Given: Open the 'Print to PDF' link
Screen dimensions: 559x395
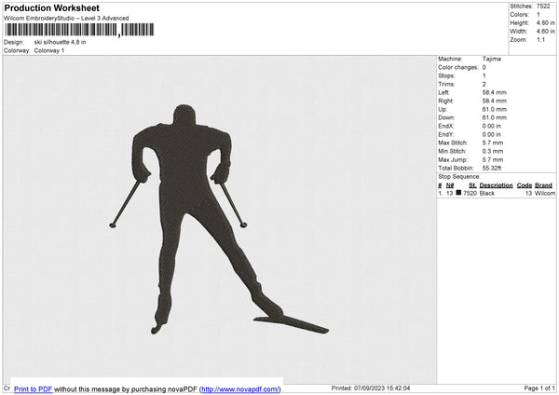Looking at the screenshot, I should [34, 388].
